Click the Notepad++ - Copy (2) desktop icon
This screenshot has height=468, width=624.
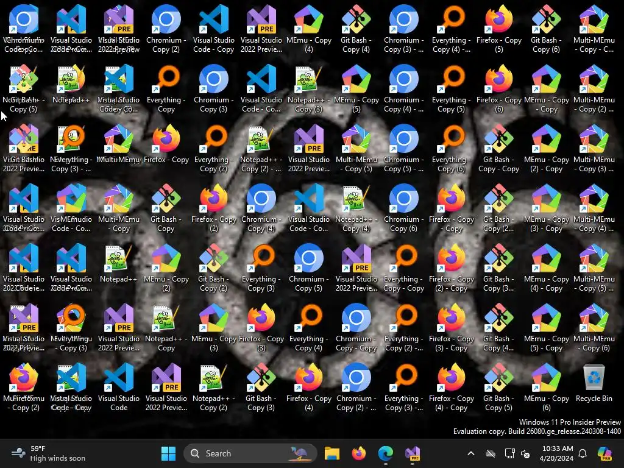click(214, 388)
